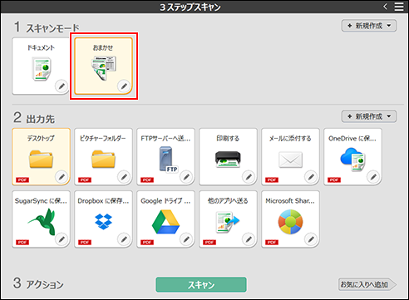Choose the Dropbox に保存 destination

pyautogui.click(x=103, y=219)
